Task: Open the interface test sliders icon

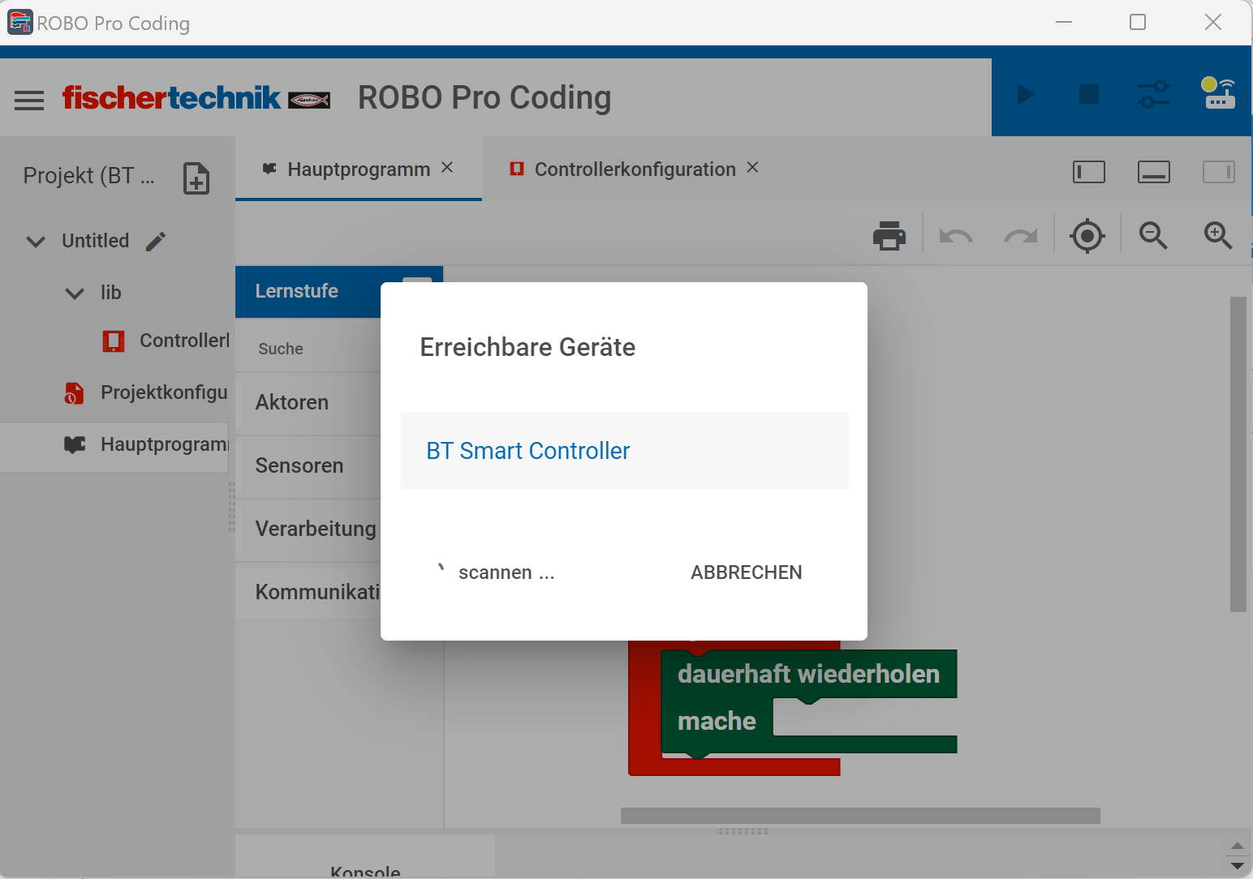Action: tap(1153, 94)
